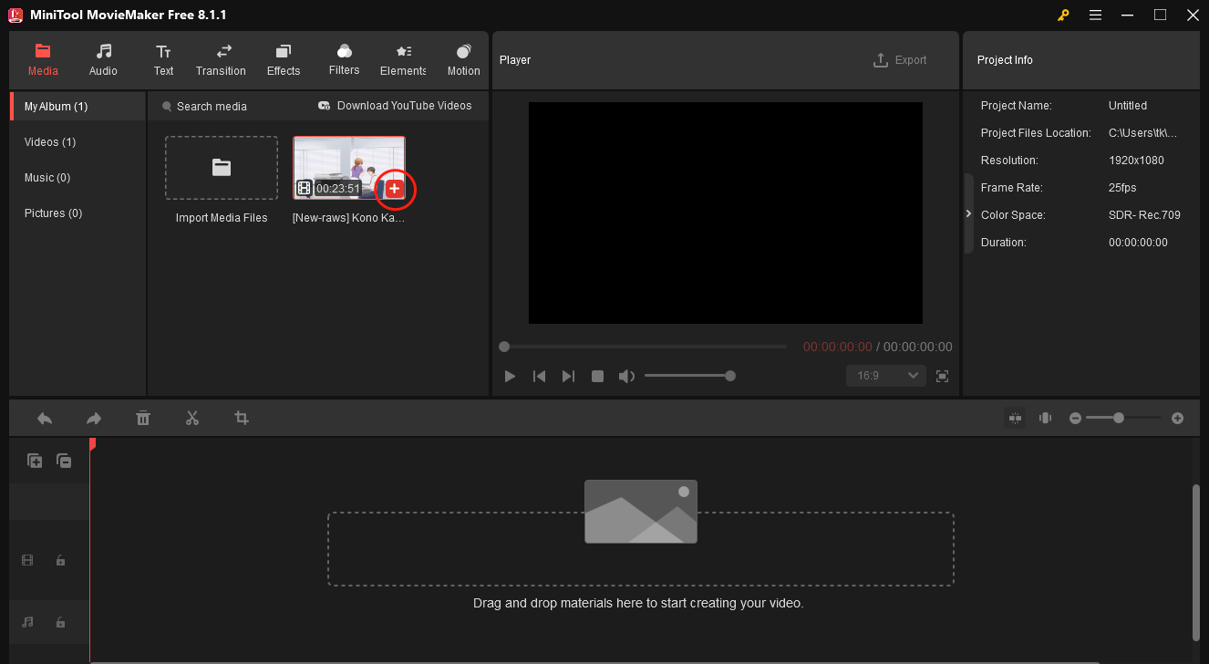Mute the player volume icon
Viewport: 1209px width, 664px height.
(x=626, y=376)
